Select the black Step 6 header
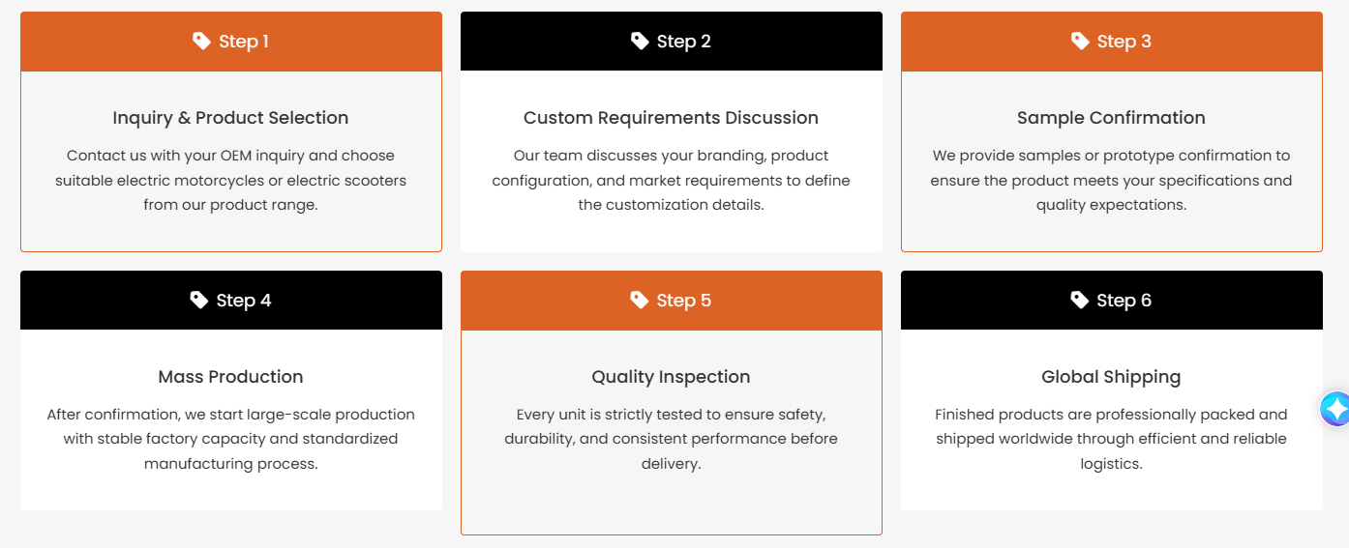1349x548 pixels. [x=1112, y=301]
